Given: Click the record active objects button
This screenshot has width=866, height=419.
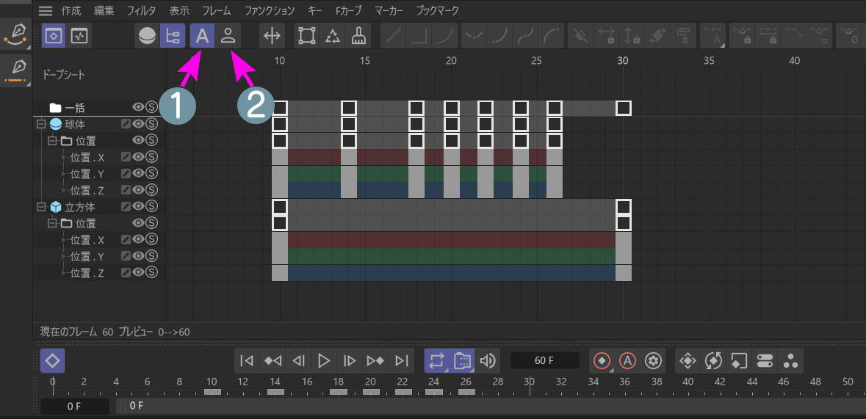Looking at the screenshot, I should [x=602, y=360].
